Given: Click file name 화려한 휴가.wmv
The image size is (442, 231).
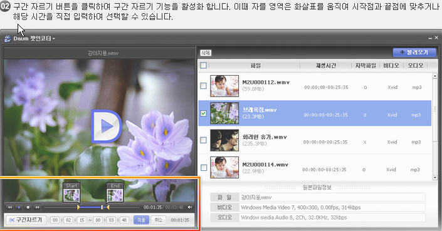Looking at the screenshot, I should (265, 137).
